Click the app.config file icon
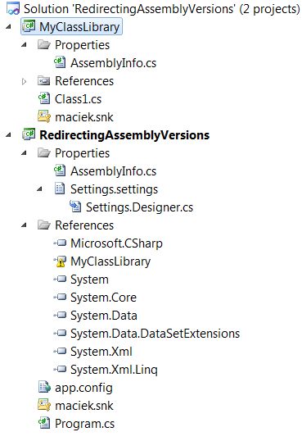The height and width of the screenshot is (441, 302). [x=44, y=387]
